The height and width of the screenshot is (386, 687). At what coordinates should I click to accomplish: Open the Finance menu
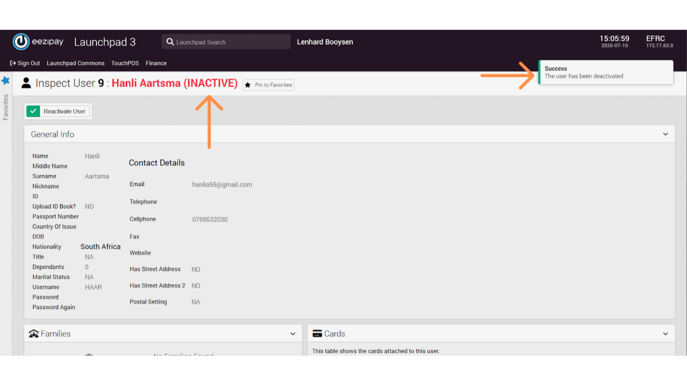[156, 63]
